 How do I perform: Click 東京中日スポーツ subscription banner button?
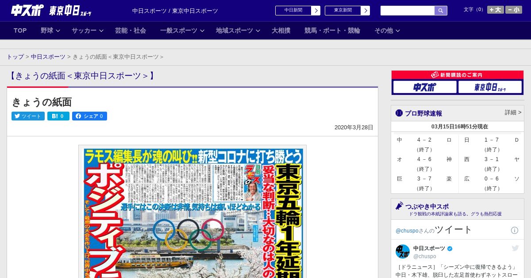pos(490,87)
